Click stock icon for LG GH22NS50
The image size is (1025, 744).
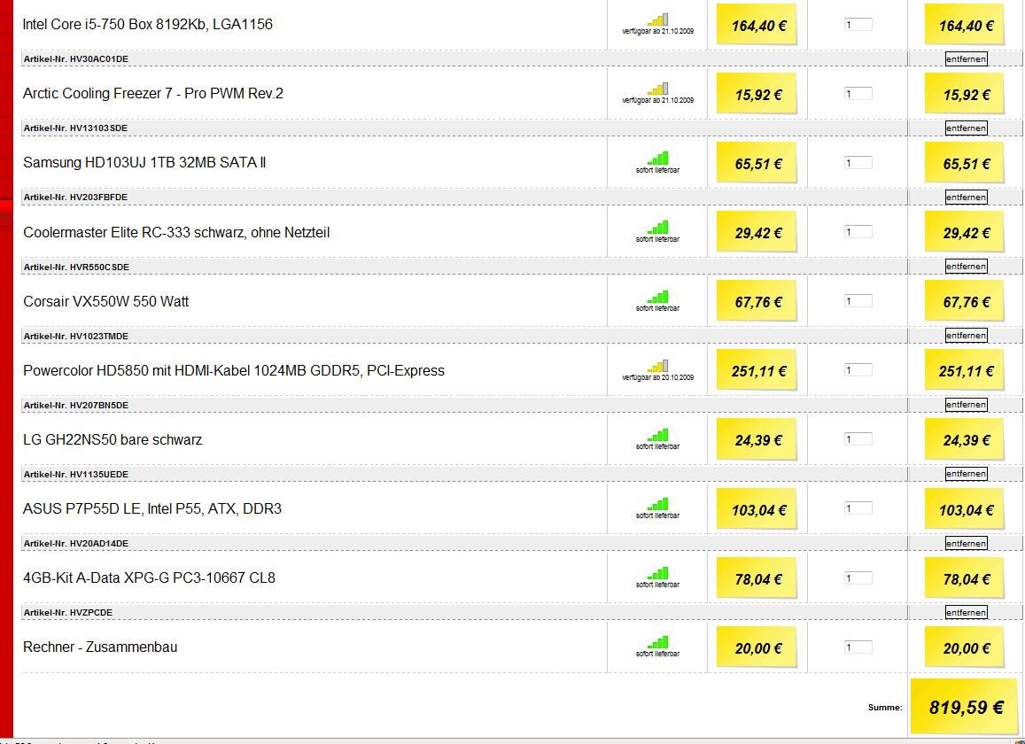point(658,435)
